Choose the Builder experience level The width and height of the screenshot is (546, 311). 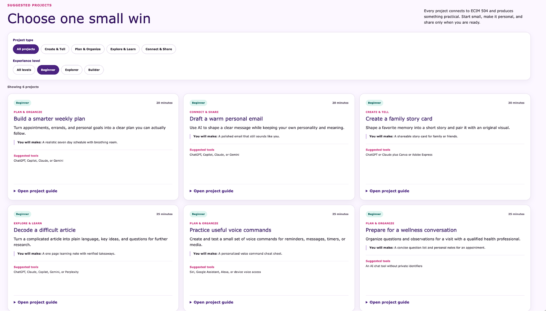(x=94, y=70)
